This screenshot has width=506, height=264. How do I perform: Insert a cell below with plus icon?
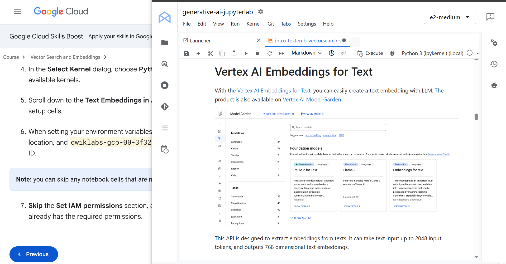click(x=198, y=53)
